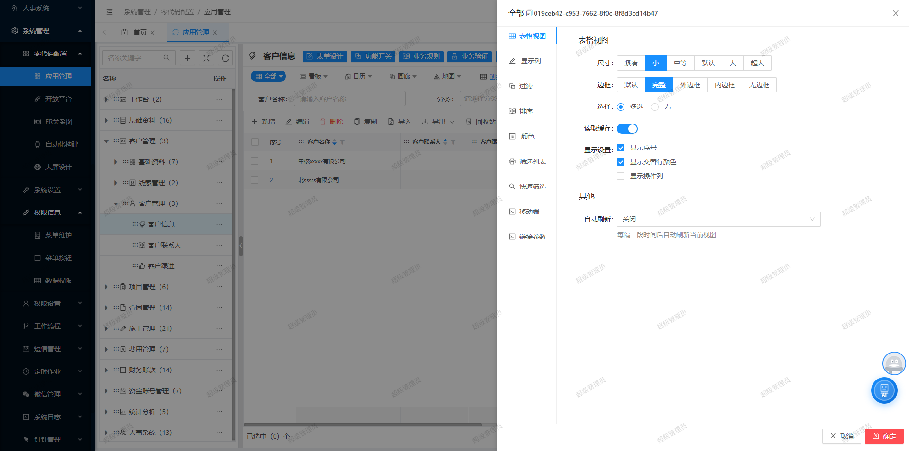The image size is (909, 451).
Task: Set table size to 超大
Action: [x=757, y=63]
